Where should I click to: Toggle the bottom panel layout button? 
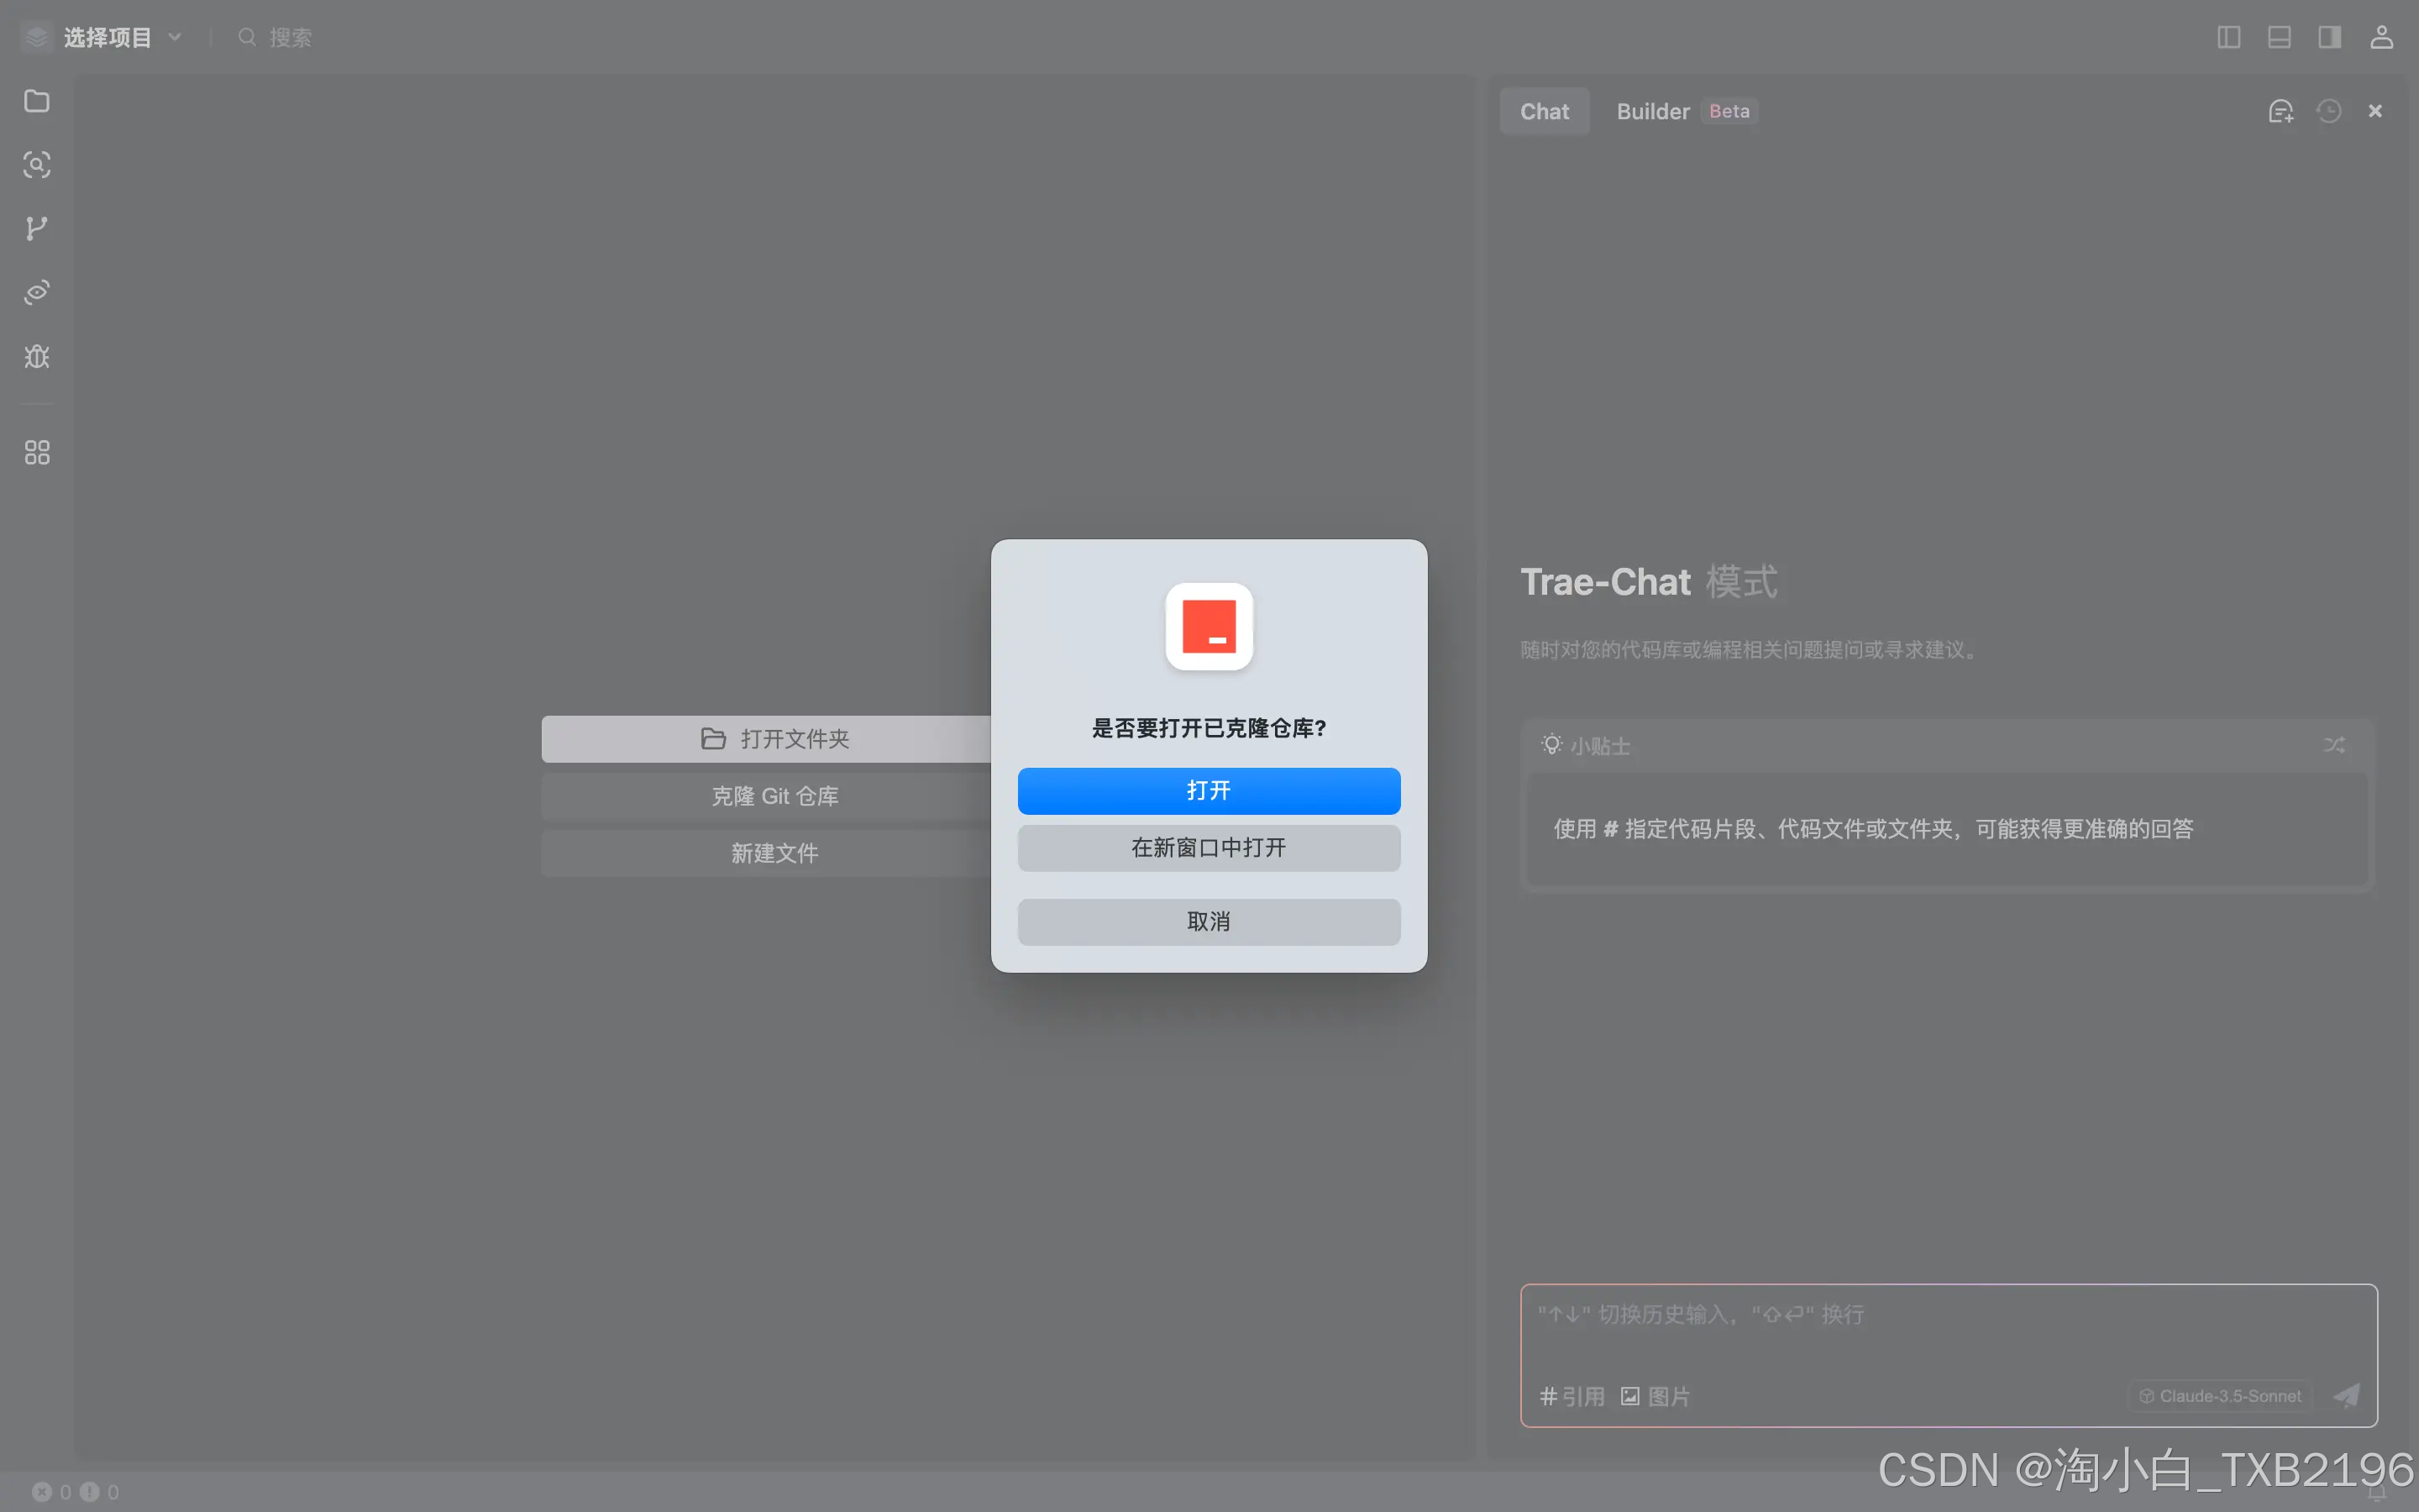pos(2279,37)
